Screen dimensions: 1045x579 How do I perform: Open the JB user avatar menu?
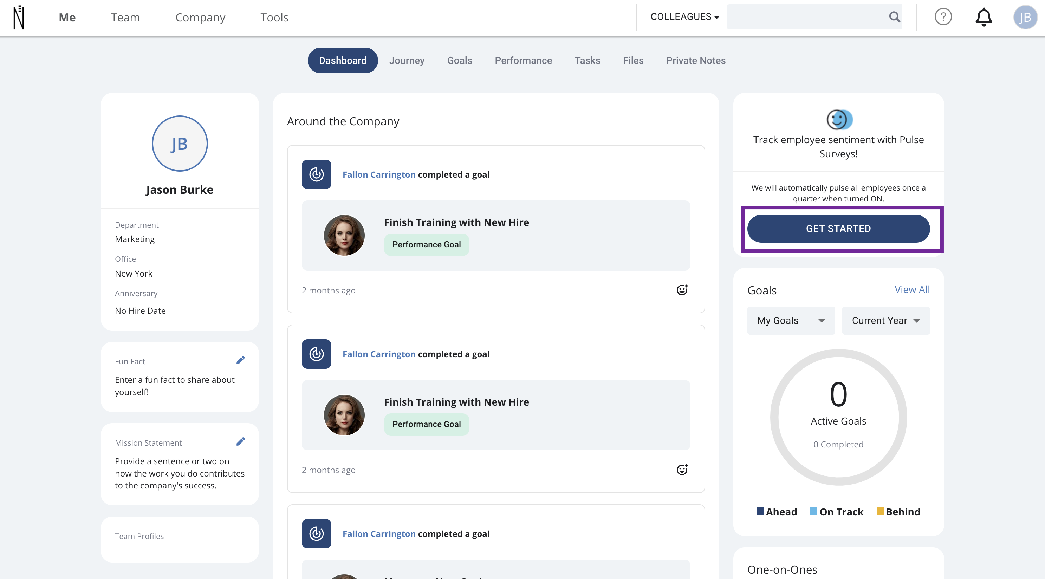coord(1025,17)
